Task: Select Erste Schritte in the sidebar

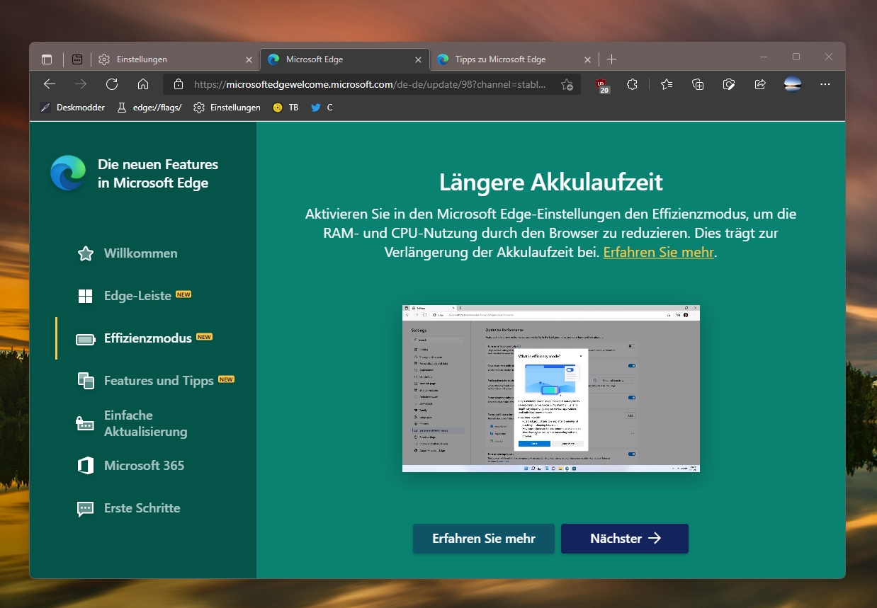Action: [x=128, y=508]
